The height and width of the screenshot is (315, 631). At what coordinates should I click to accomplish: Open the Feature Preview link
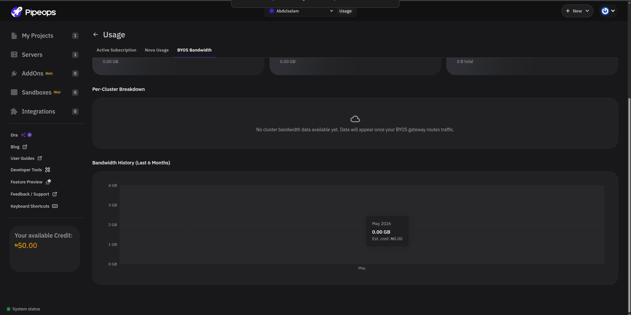point(31,182)
